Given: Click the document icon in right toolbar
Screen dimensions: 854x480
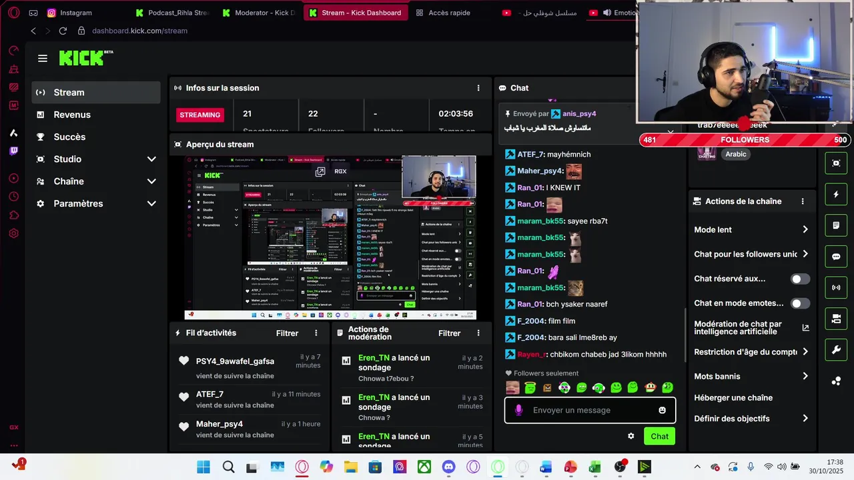Looking at the screenshot, I should (836, 225).
